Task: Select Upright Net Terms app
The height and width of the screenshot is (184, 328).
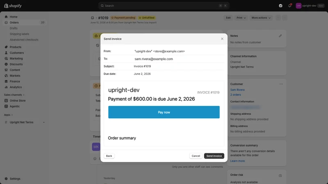Action: click(x=21, y=122)
